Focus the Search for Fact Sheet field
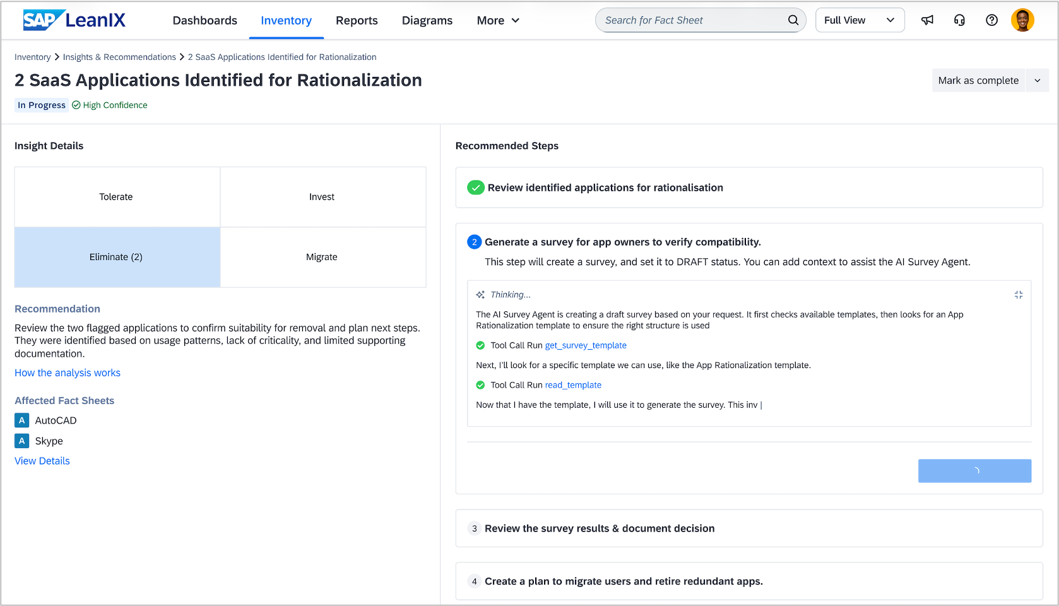Screen dimensions: 1059x606 [x=691, y=20]
